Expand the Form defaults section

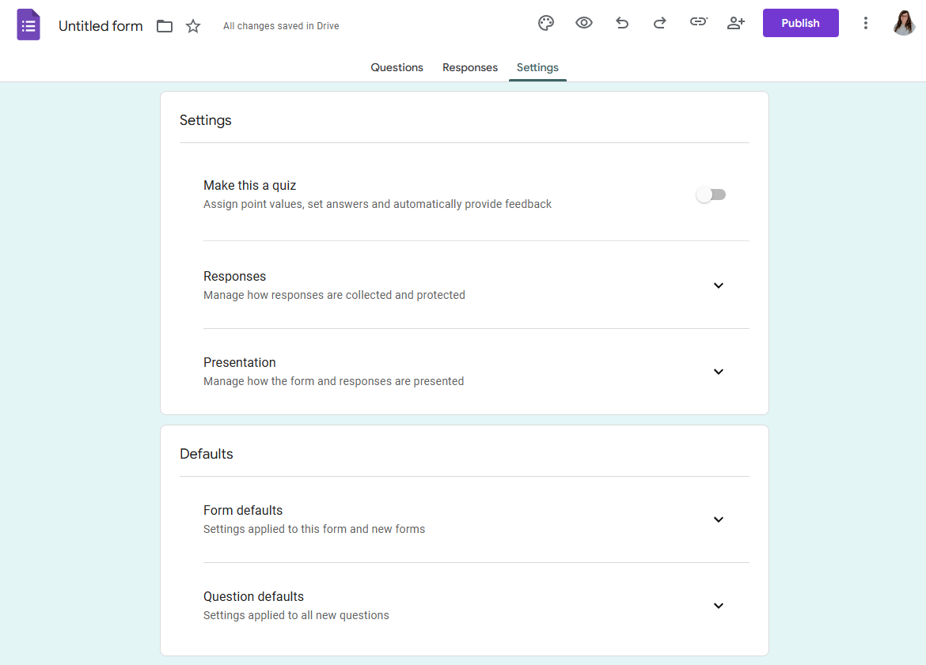[x=719, y=520]
